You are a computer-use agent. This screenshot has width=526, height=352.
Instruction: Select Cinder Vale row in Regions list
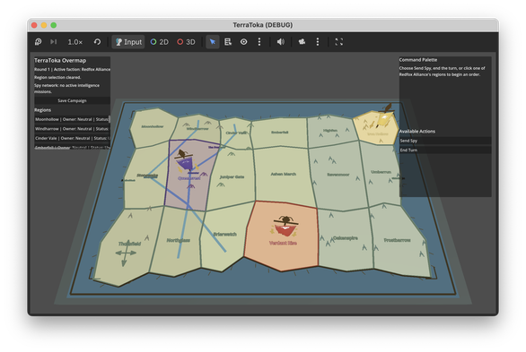coord(72,138)
